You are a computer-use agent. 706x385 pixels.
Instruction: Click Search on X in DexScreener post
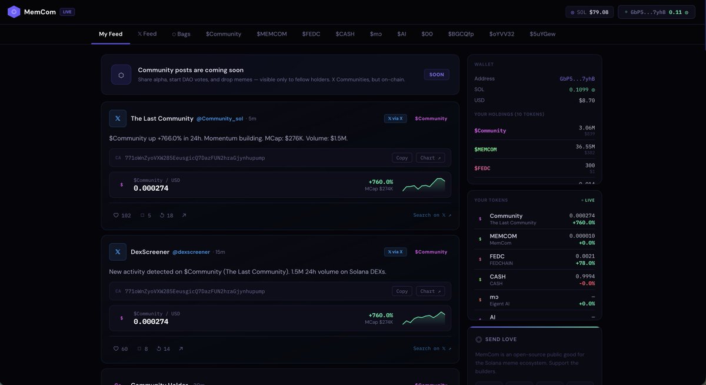tap(432, 349)
